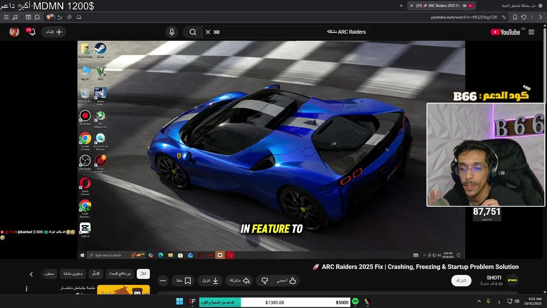The height and width of the screenshot is (308, 547).
Task: Click the Brave shield icon with badge 10
Action: click(x=50, y=17)
